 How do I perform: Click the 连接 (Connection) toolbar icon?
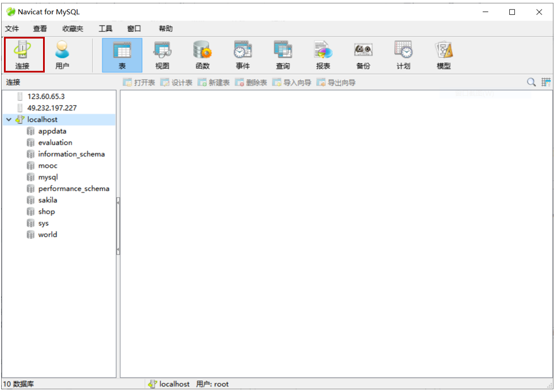(24, 55)
